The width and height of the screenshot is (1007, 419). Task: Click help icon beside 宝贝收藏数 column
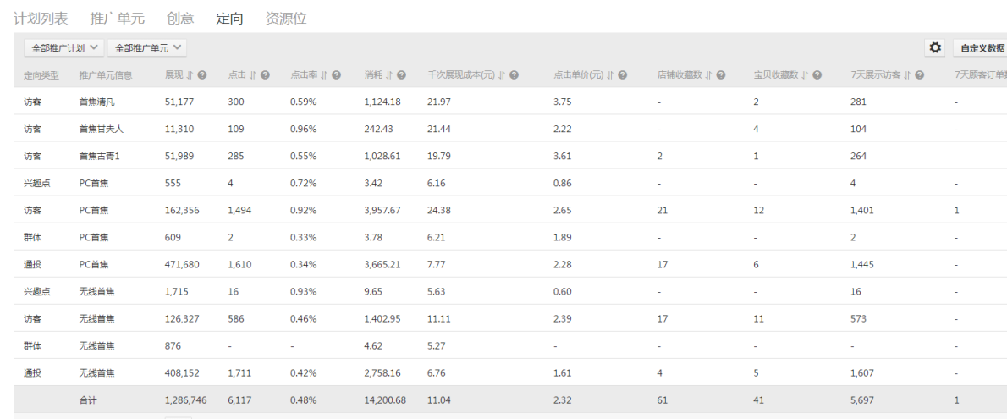click(817, 76)
